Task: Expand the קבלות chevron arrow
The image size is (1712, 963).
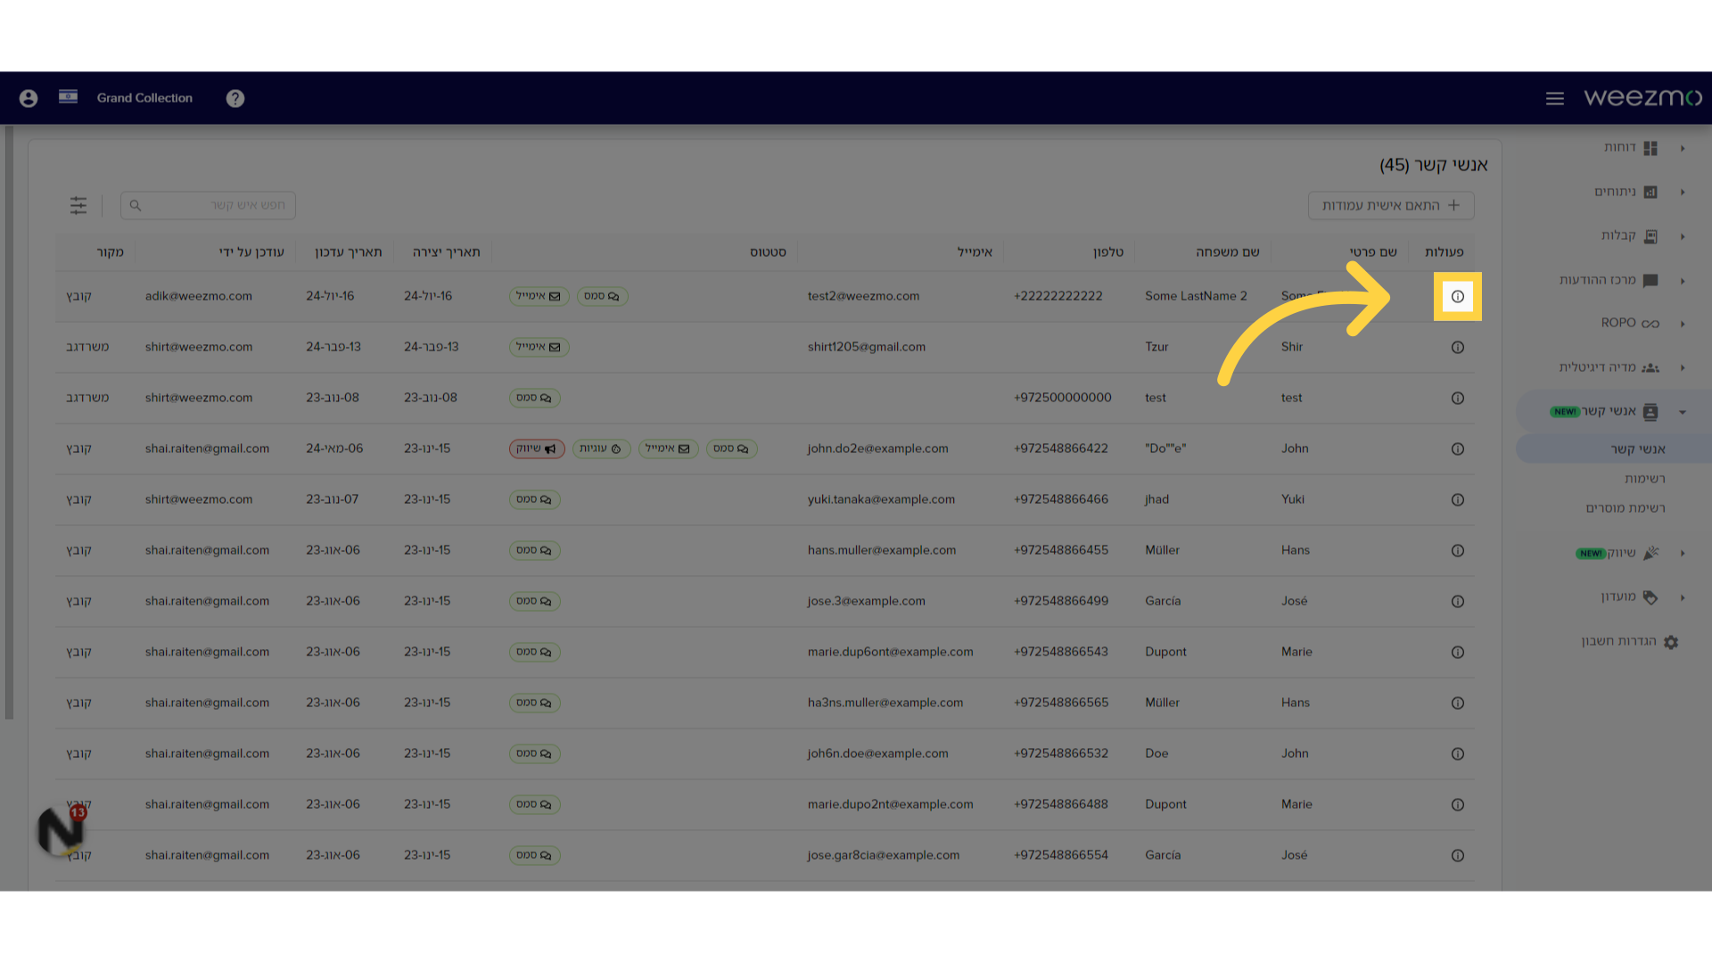Action: click(x=1683, y=236)
